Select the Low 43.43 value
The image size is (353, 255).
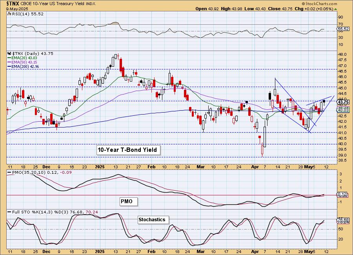pos(255,9)
